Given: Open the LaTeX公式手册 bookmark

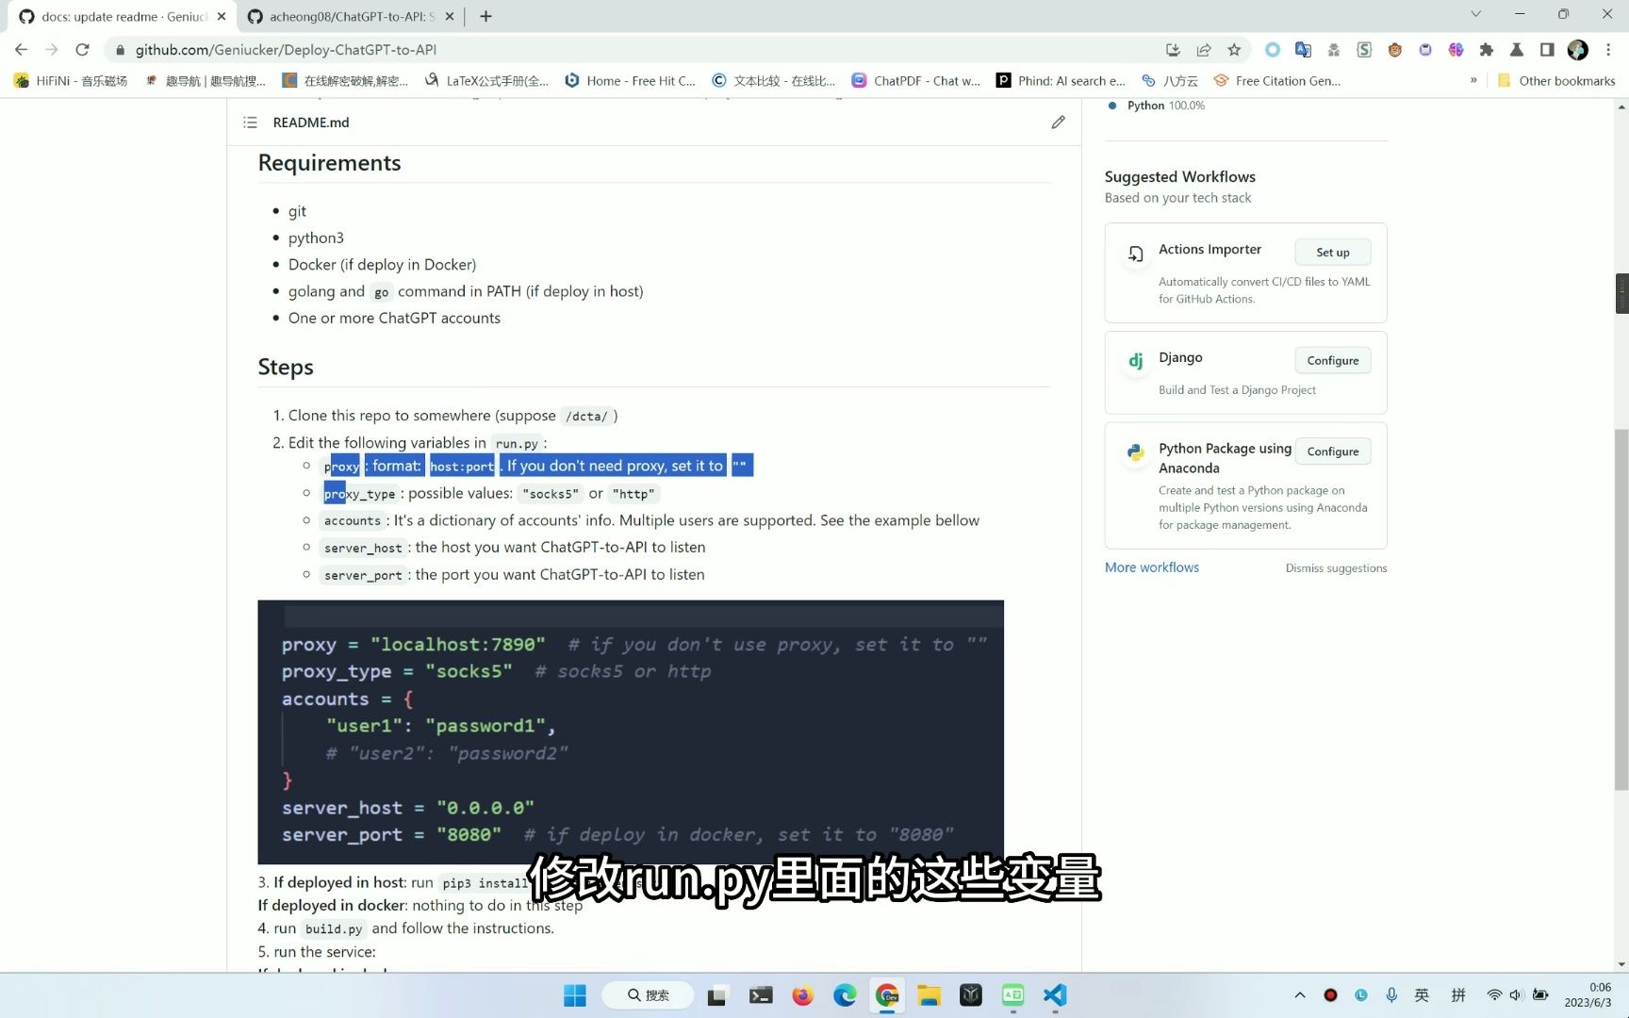Looking at the screenshot, I should tap(486, 81).
